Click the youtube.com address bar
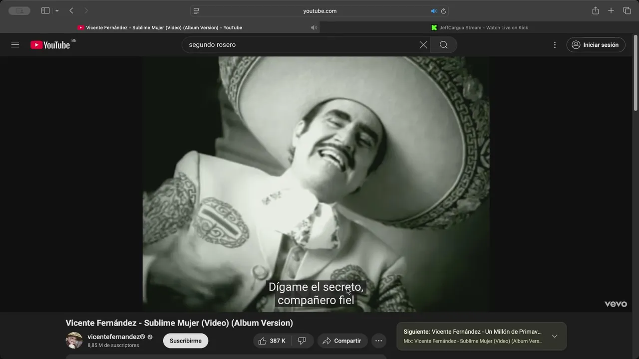Screen dimensions: 639x359 coord(319,11)
